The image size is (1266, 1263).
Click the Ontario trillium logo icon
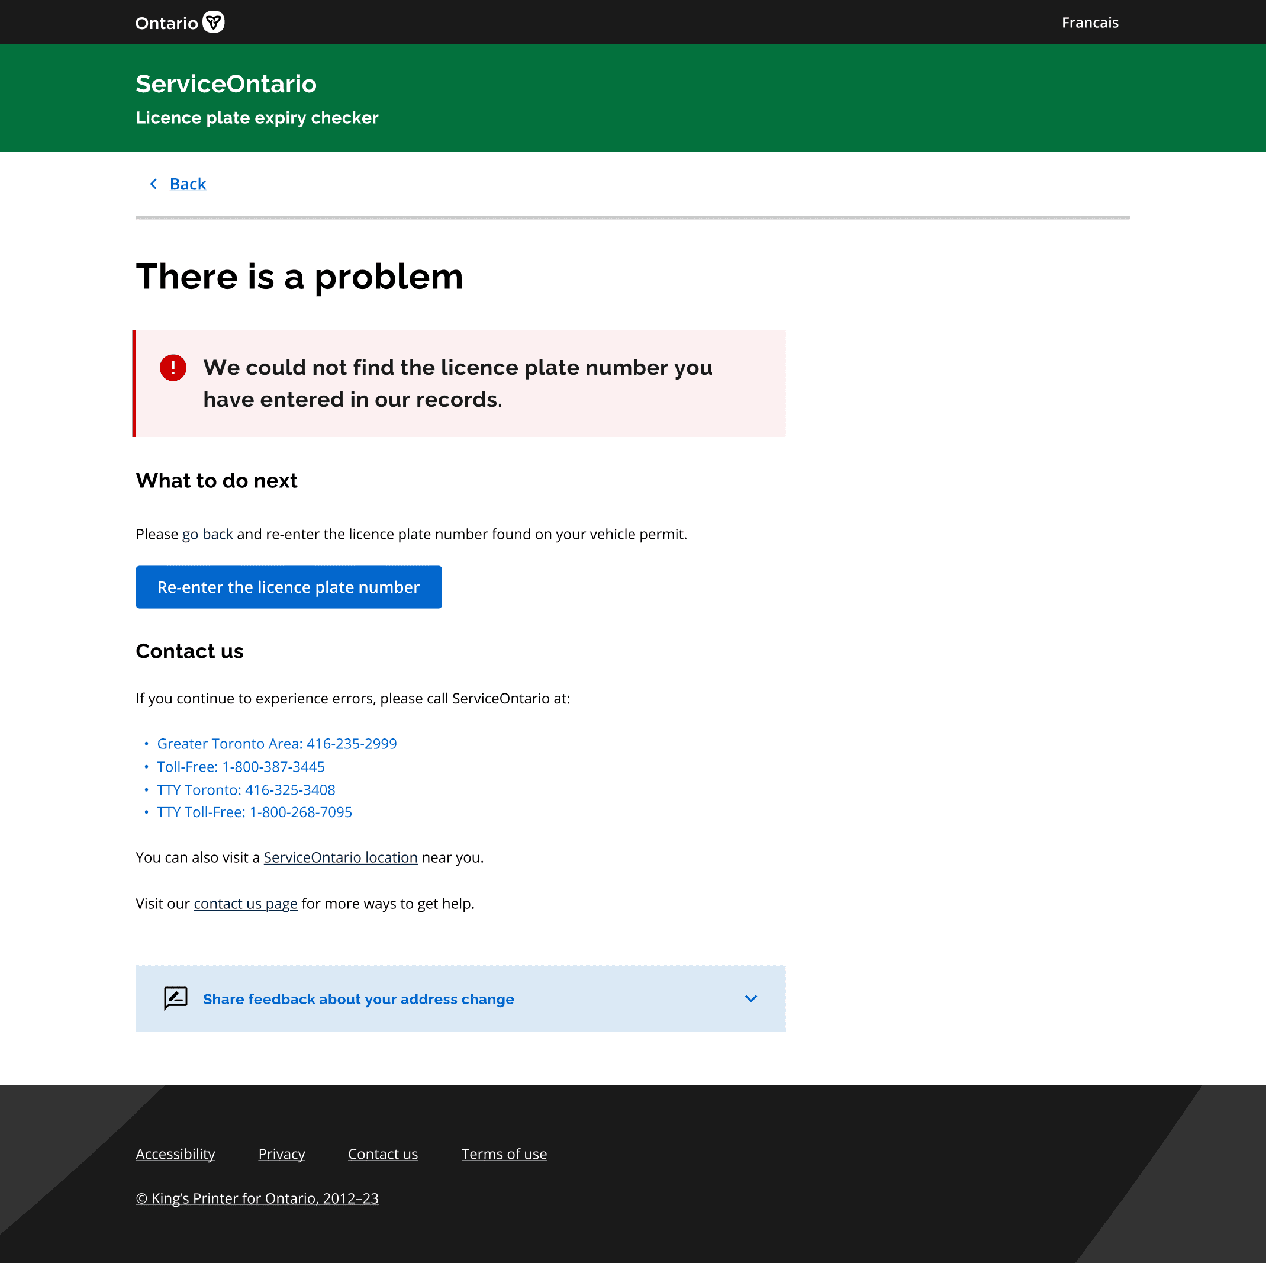coord(213,23)
